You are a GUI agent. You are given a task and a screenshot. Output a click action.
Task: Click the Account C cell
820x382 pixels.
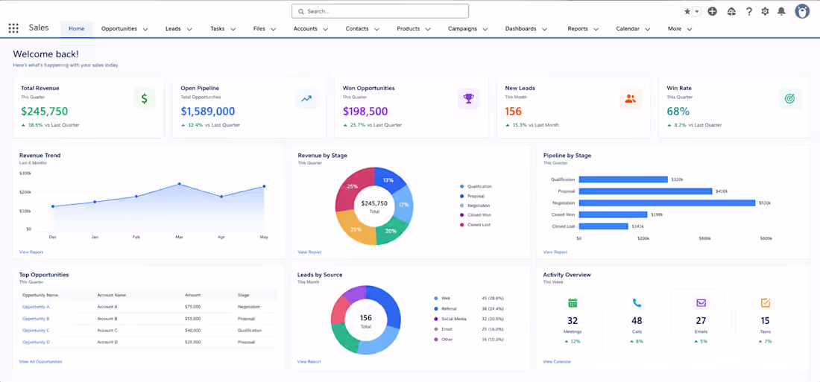point(107,331)
